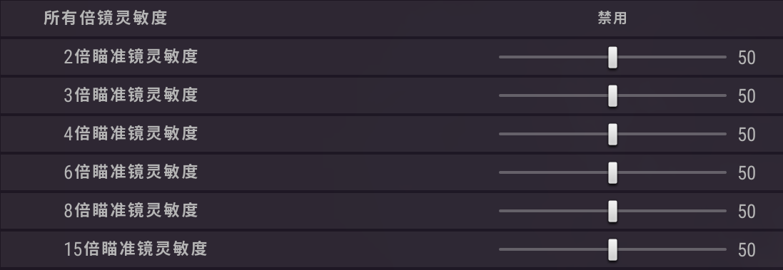Screen dimensions: 783x270
Task: Click the 8倍瞄准镜灵敏度 slider handle
Action: click(x=612, y=211)
